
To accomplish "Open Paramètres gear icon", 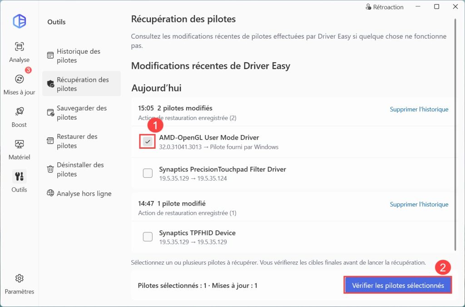I will 19,278.
